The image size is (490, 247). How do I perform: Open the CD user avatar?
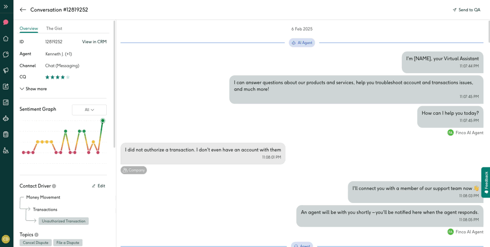[x=6, y=239]
